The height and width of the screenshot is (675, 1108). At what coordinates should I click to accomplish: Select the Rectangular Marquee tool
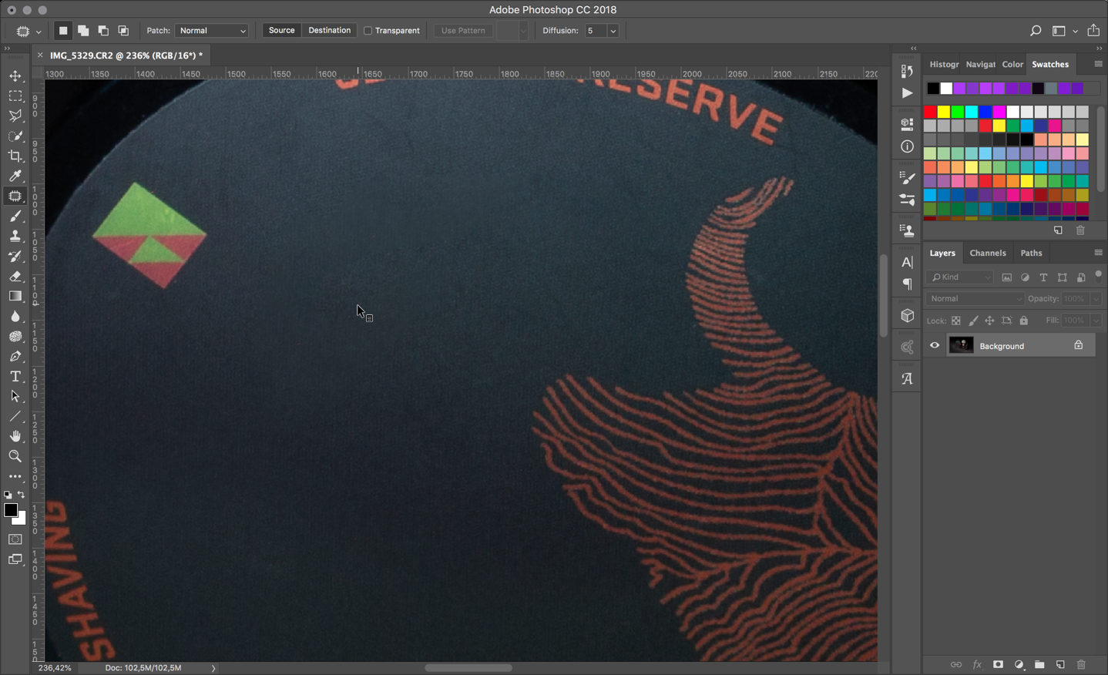pos(15,96)
